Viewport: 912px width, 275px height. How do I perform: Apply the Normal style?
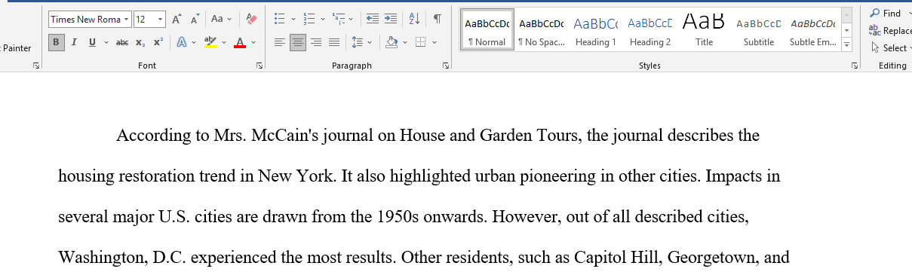(487, 29)
